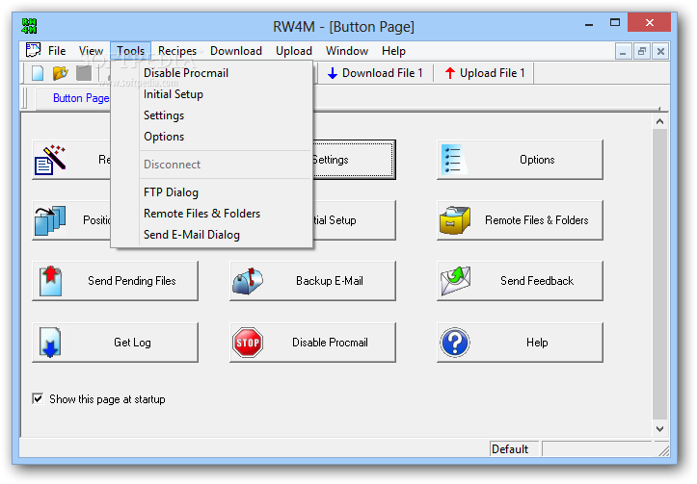Click the Get Log button label

[x=132, y=343]
